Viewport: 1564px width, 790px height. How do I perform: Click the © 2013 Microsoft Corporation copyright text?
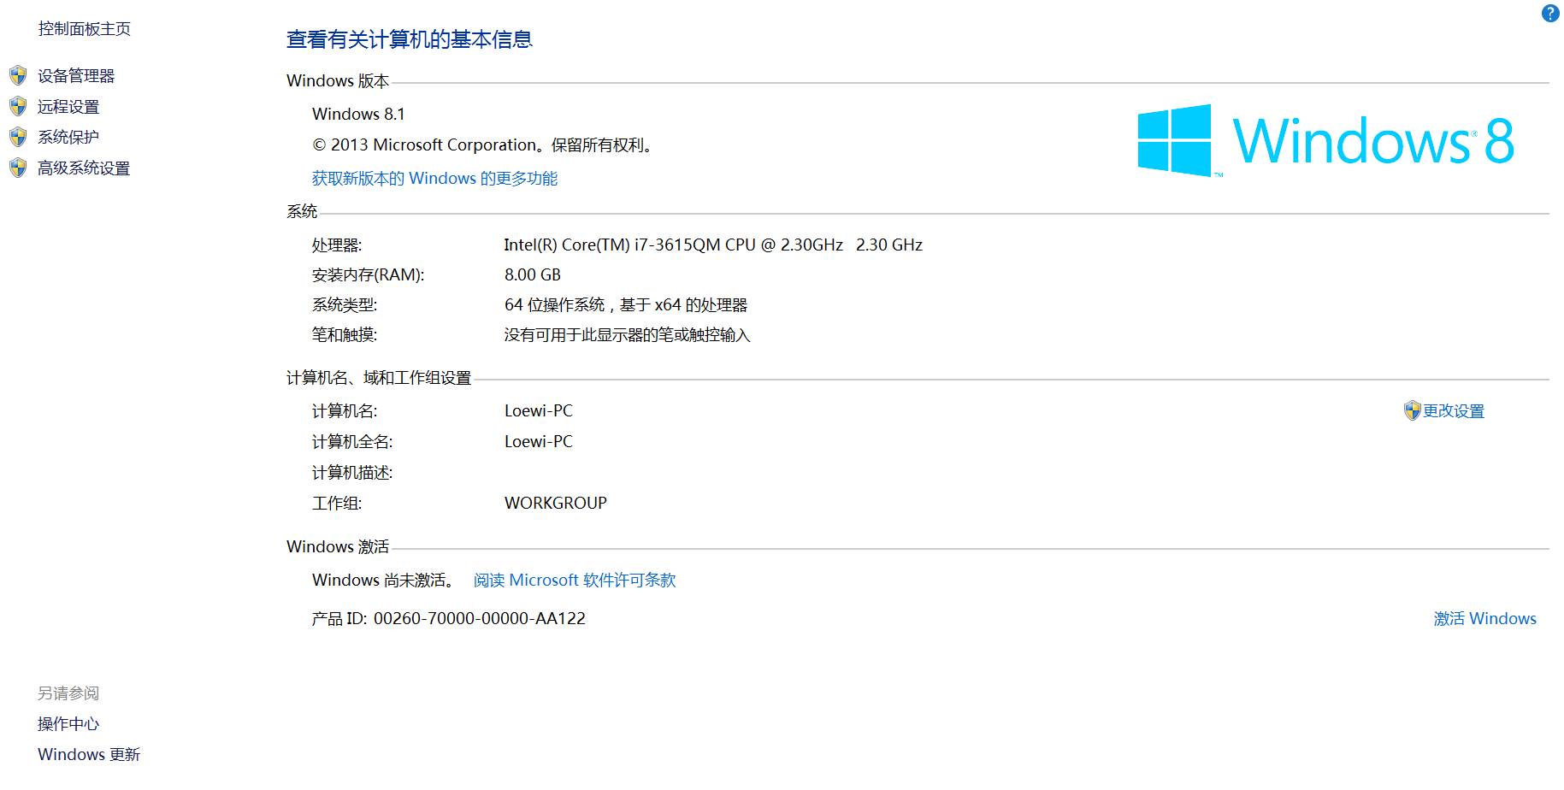tap(483, 144)
